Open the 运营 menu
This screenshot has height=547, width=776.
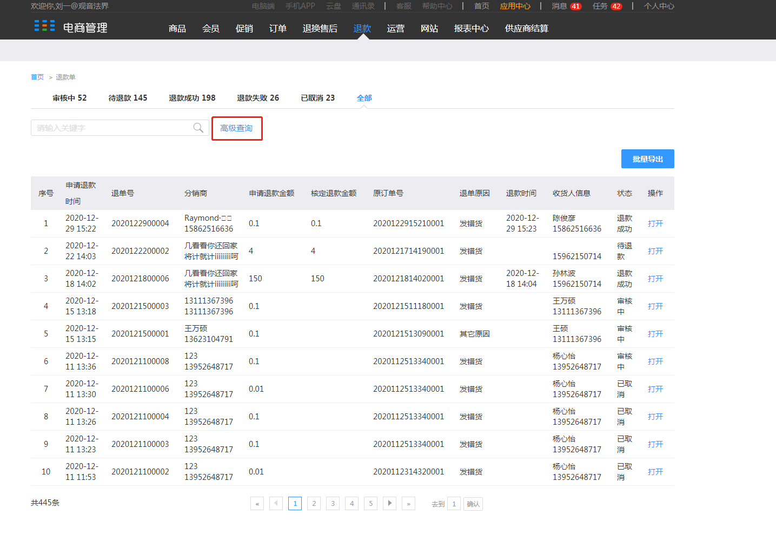pos(396,28)
